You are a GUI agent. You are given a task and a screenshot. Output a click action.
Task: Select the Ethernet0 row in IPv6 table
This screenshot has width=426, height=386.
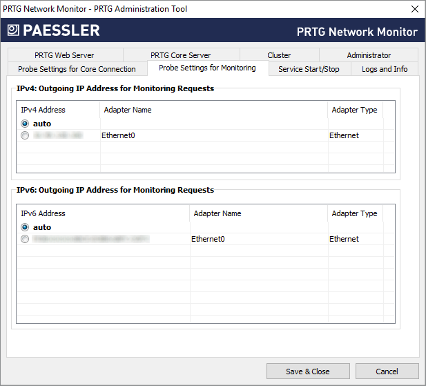click(x=208, y=240)
